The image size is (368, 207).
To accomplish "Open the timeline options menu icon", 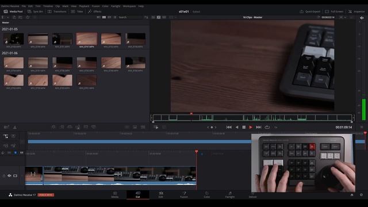I will click(x=362, y=127).
